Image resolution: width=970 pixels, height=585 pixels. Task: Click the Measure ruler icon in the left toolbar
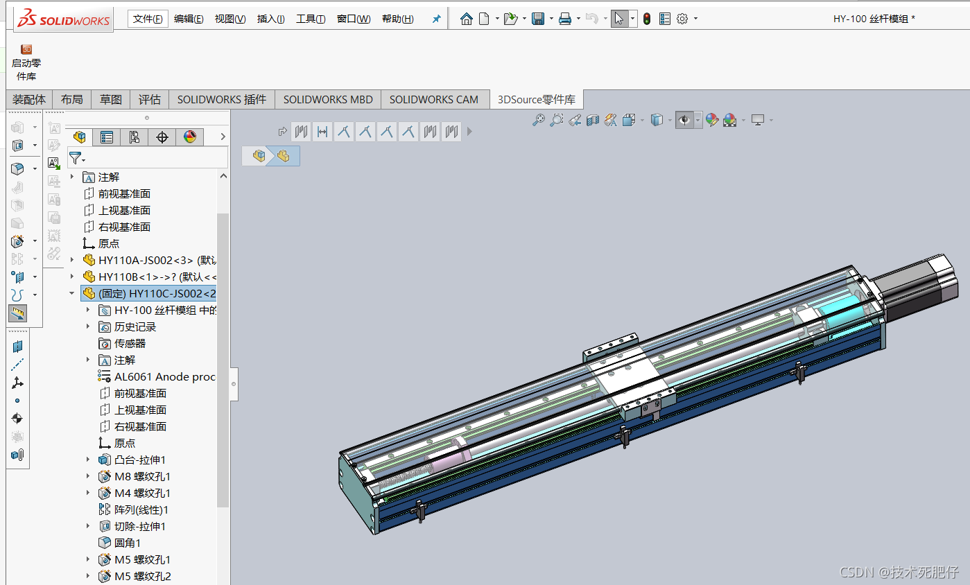(x=17, y=313)
